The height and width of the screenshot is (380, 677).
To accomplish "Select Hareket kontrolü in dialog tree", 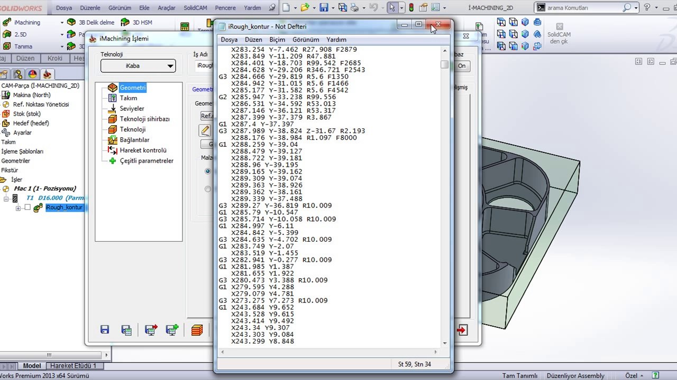I will 143,150.
